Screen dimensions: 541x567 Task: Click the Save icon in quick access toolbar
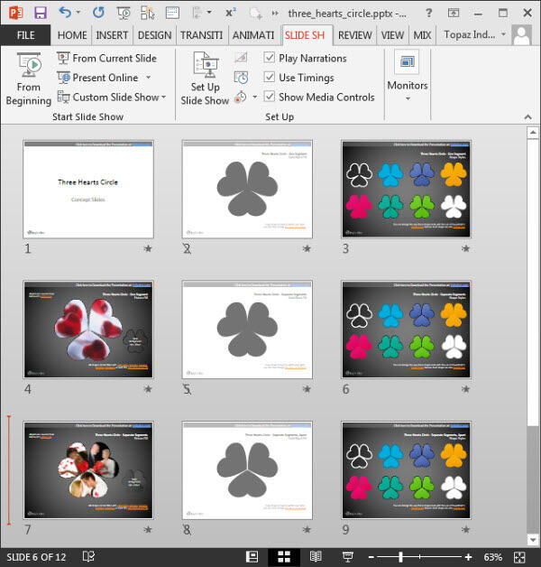[x=40, y=13]
